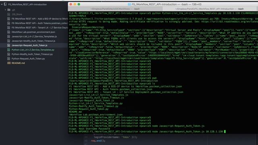Screen dimensions: 258x145
Task: Click the 'InsecureRequestWarning)' line in terminal
Action: [88, 27]
